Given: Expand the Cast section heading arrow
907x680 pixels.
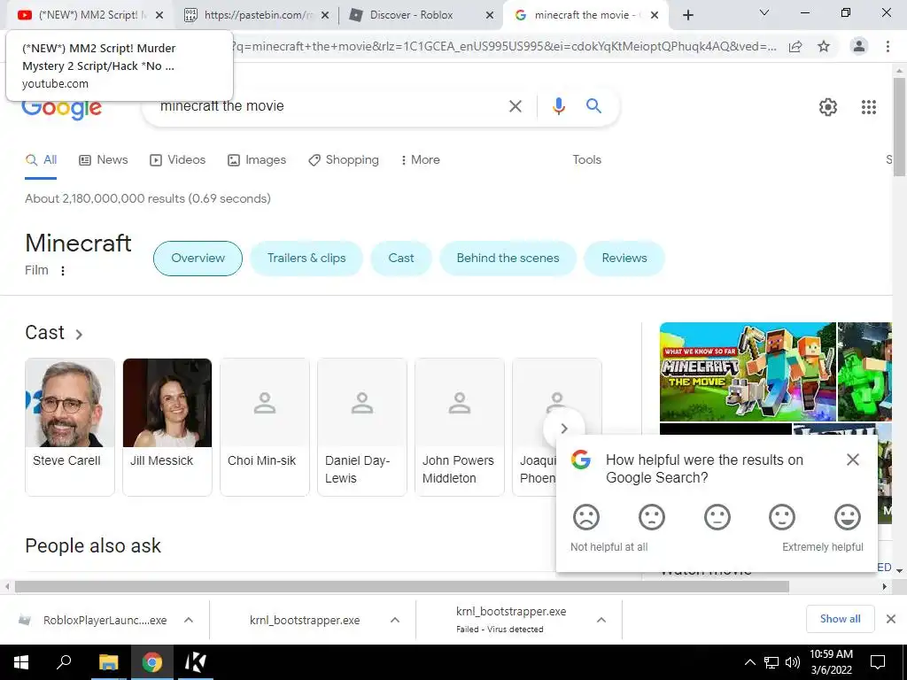Looking at the screenshot, I should [79, 334].
